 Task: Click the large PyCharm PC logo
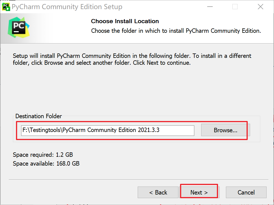(18, 27)
